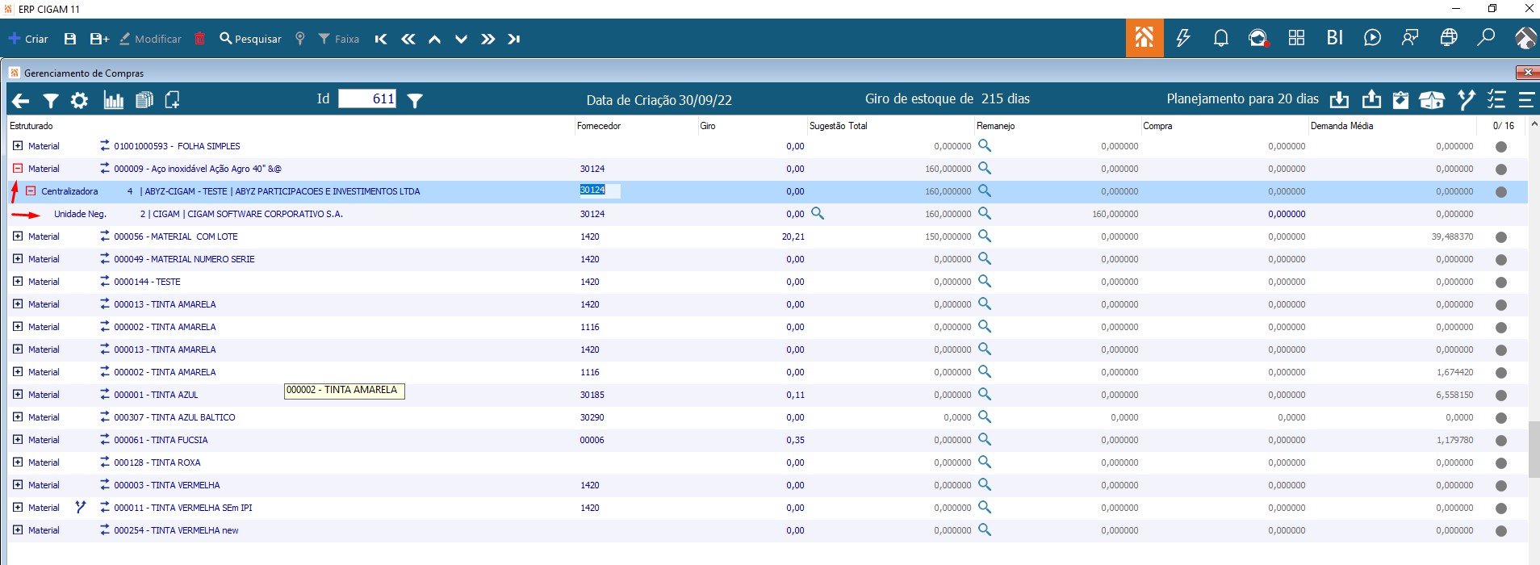Collapse the Centralizadora ABYZ-CIGAM row

point(31,191)
